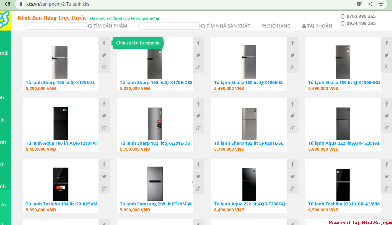Viewport: 392px width, 225px height.
Task: Tweet the Samsung 208 lít RT19M30 product
Action: (199, 177)
